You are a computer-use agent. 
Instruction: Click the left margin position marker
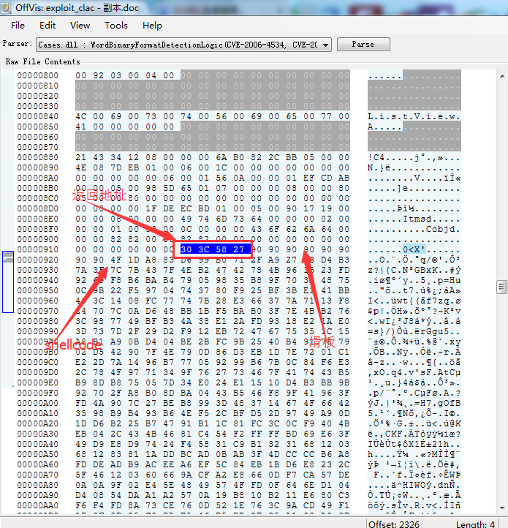(x=7, y=259)
